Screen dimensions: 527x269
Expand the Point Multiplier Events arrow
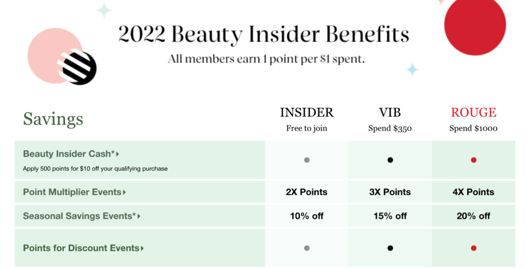(125, 192)
